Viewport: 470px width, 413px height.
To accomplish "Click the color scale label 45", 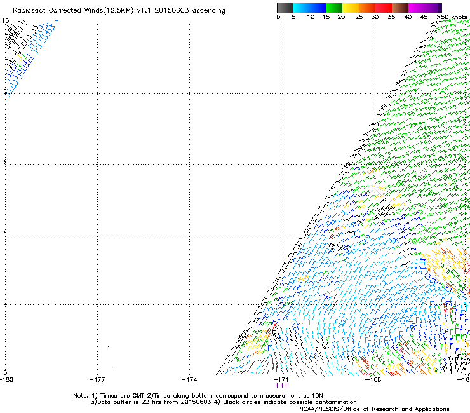I will pos(424,17).
